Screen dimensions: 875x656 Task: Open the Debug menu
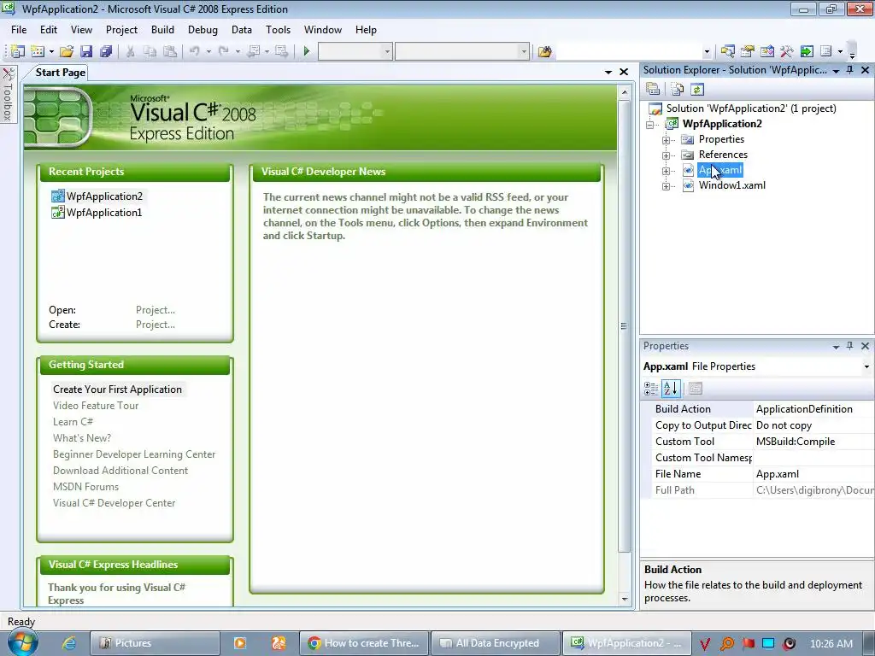[203, 30]
